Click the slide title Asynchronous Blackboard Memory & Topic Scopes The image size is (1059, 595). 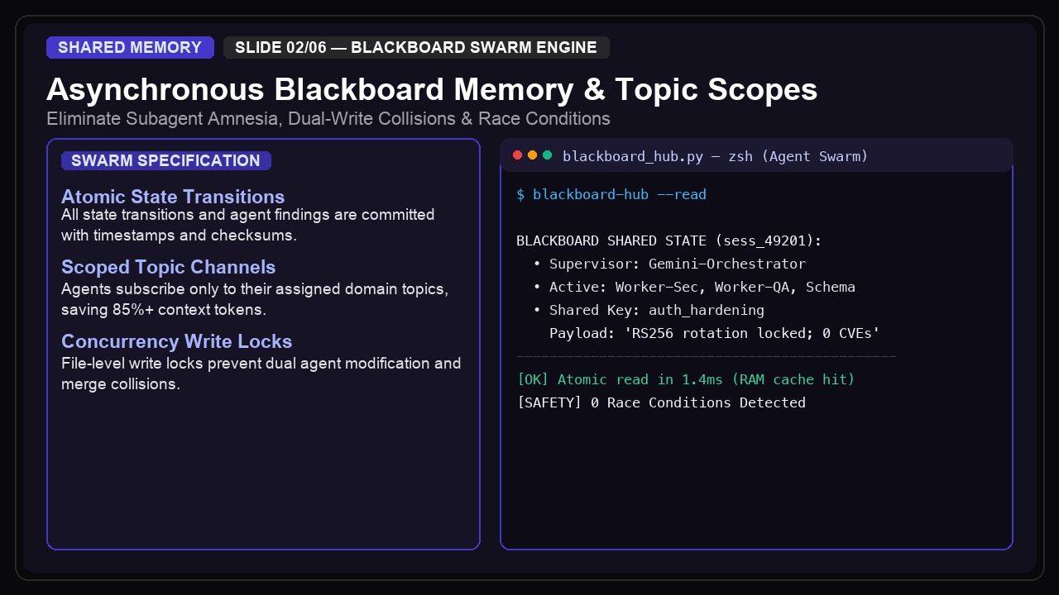click(432, 89)
